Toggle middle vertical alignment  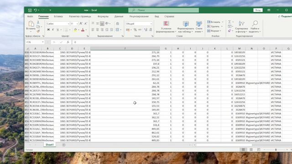point(97,24)
